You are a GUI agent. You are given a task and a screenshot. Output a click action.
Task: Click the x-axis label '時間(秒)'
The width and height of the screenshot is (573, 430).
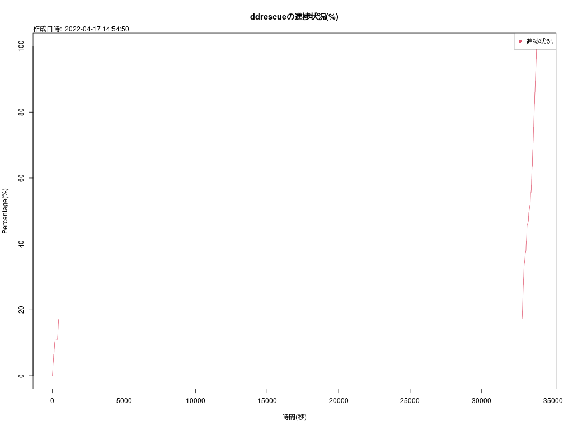294,417
